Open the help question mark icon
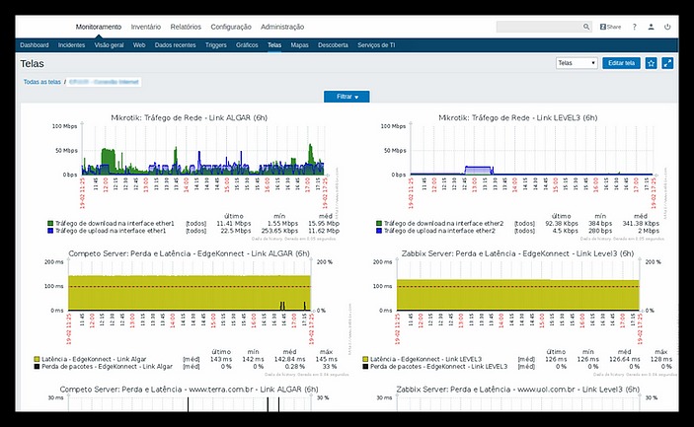The height and width of the screenshot is (427, 694). tap(634, 27)
